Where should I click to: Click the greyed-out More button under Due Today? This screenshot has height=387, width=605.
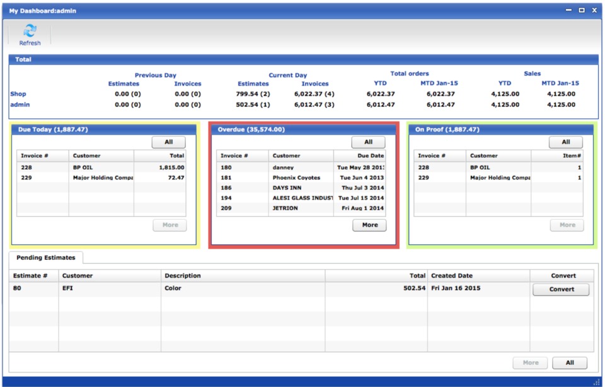coord(170,225)
